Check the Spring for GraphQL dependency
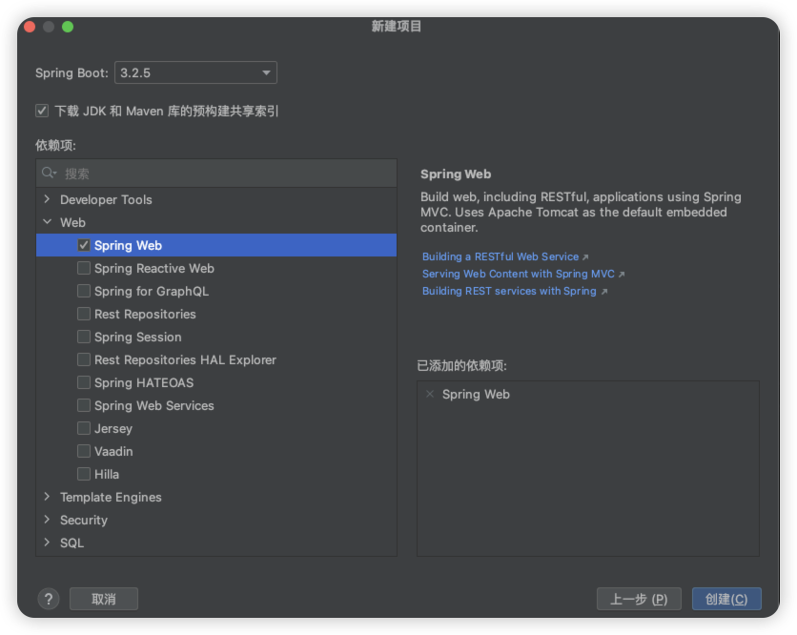 pyautogui.click(x=83, y=291)
